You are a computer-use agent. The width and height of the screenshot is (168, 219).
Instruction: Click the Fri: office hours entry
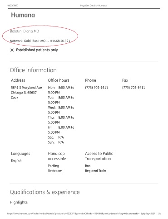pos(61,130)
